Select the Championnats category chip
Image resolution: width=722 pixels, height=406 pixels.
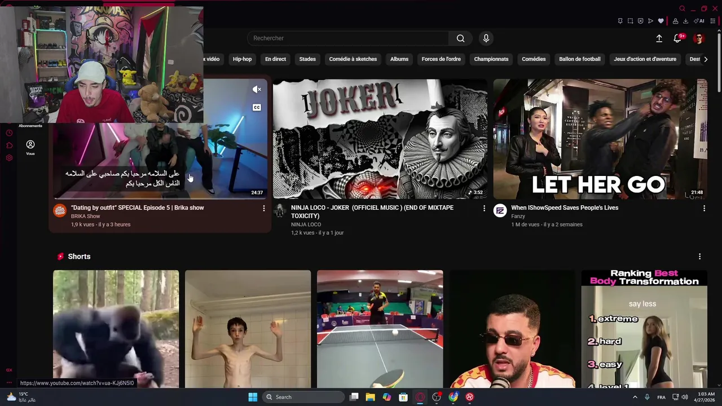[x=491, y=59]
